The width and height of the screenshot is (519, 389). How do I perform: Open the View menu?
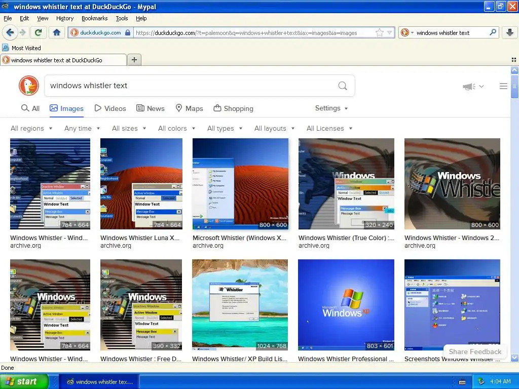[x=43, y=18]
